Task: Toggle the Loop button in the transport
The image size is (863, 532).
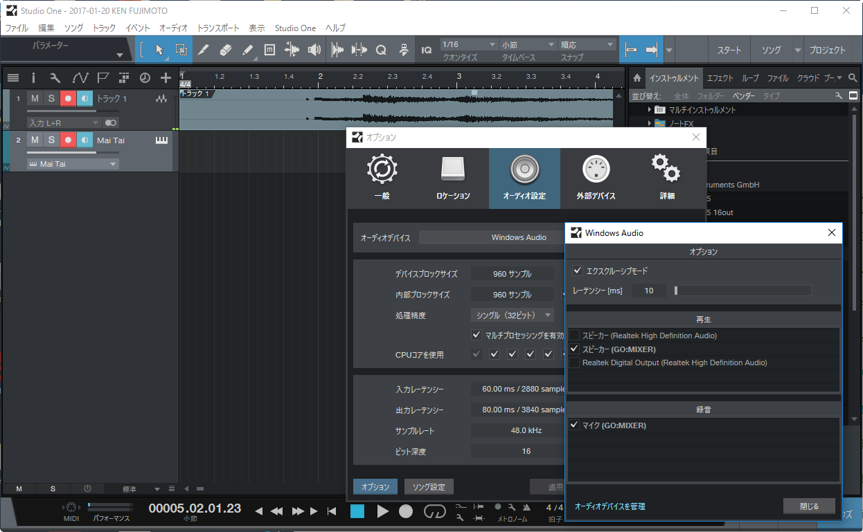Action: (x=435, y=511)
